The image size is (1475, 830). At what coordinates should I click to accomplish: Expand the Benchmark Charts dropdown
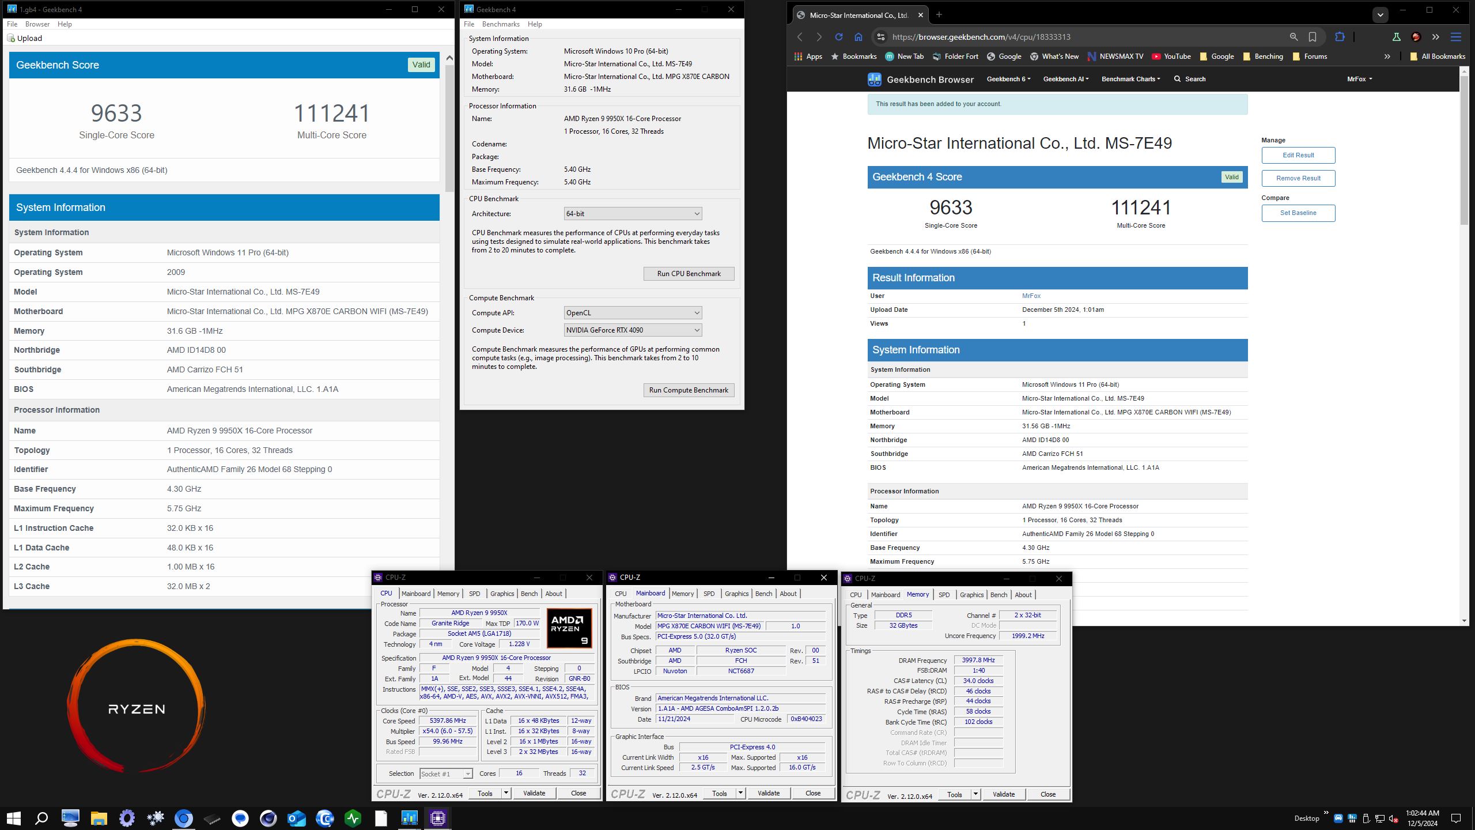point(1131,79)
